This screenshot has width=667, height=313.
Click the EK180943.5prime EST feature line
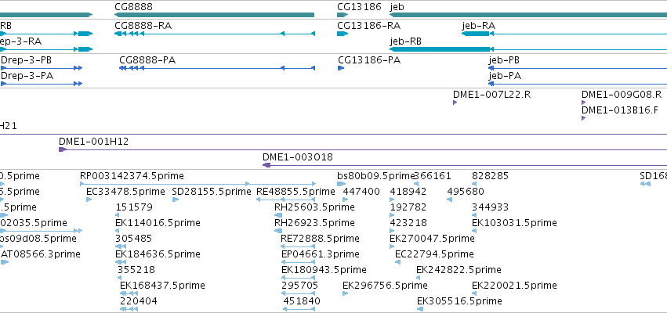click(x=298, y=278)
